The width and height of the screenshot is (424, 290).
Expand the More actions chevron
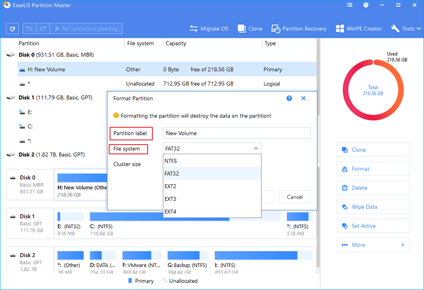(402, 245)
